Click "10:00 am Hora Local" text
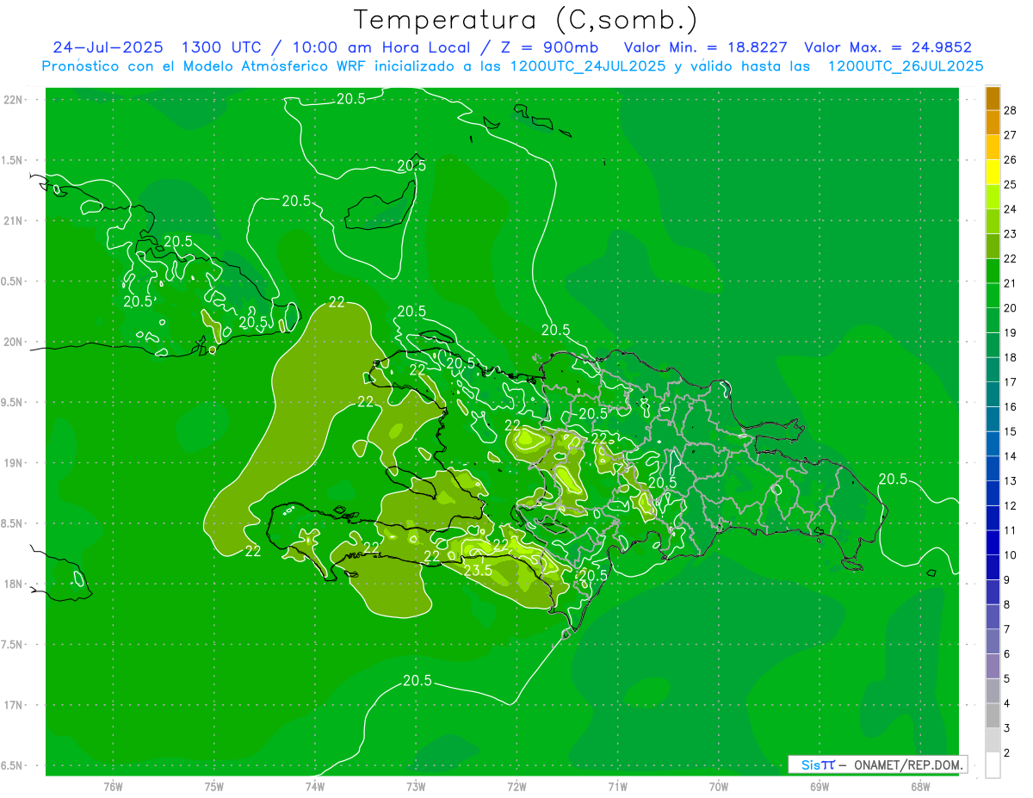 tap(375, 47)
